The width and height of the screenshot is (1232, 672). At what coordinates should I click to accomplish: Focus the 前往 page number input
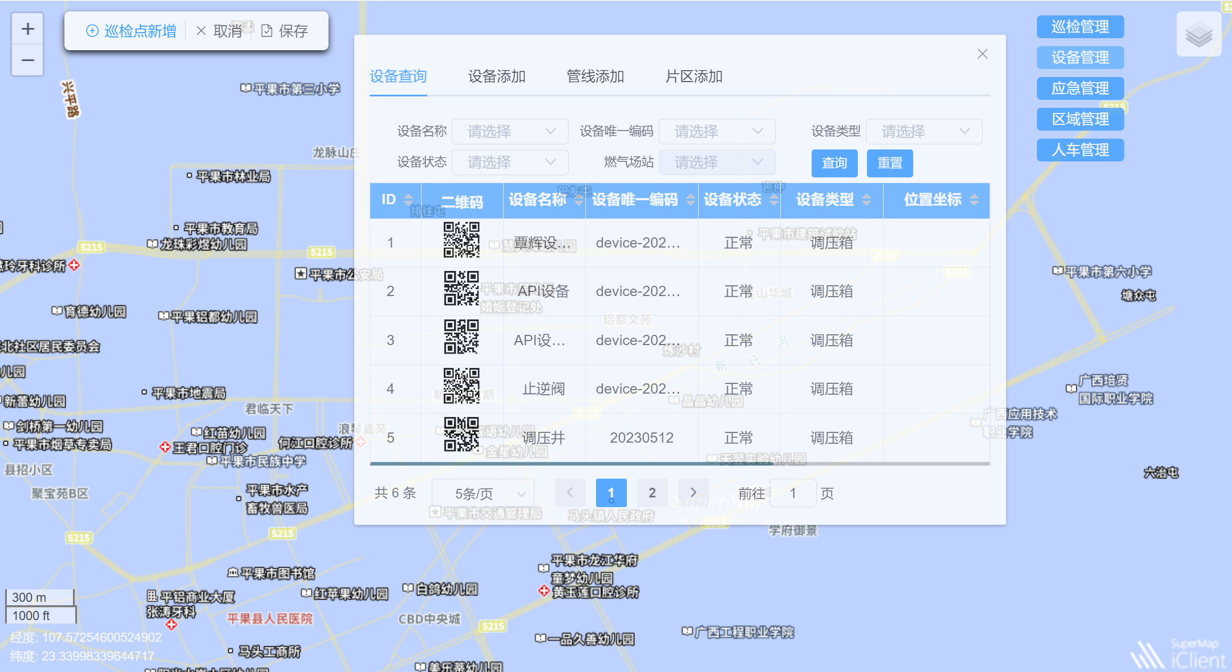[x=793, y=493]
